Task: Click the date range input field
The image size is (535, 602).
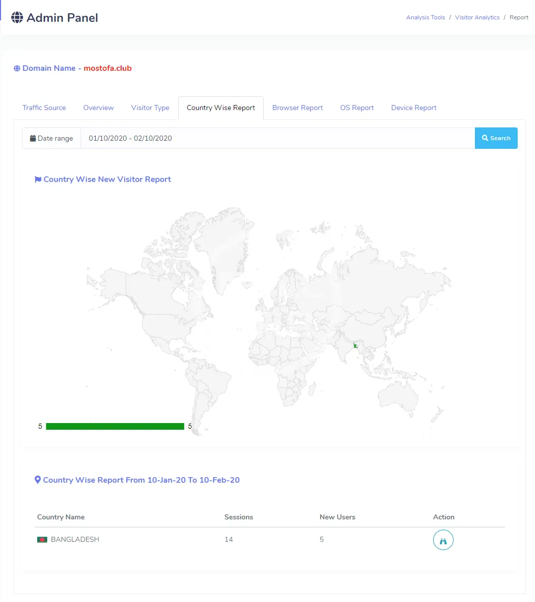Action: coord(277,138)
